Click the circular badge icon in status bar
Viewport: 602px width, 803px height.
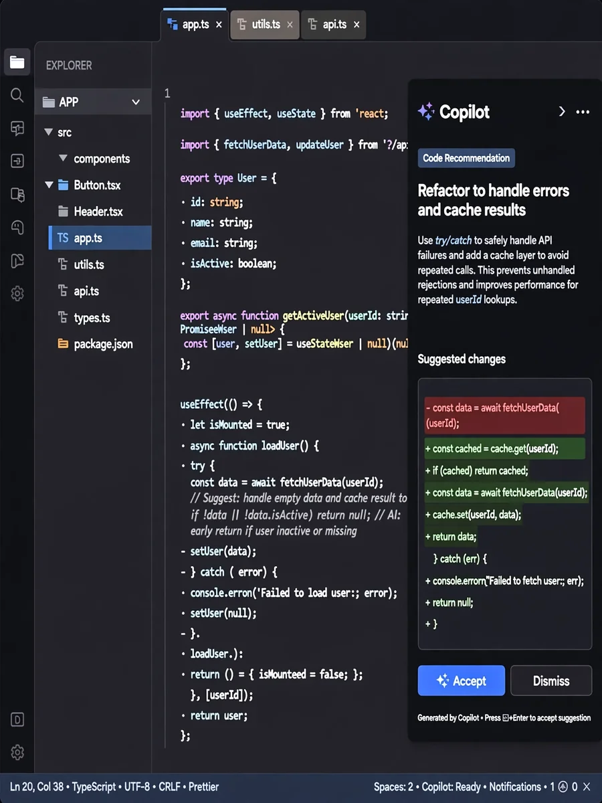tap(563, 787)
